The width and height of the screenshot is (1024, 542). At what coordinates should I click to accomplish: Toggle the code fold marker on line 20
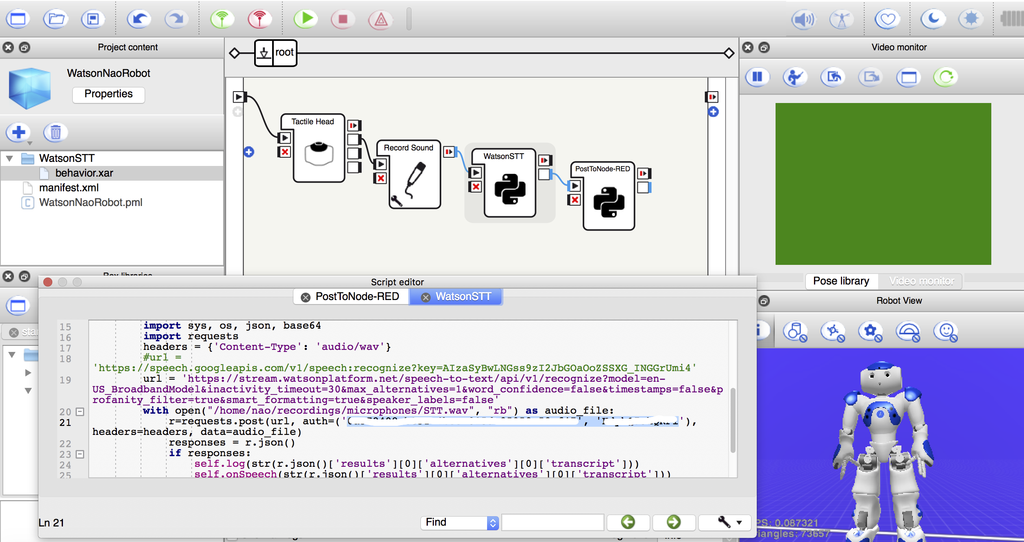[x=80, y=412]
